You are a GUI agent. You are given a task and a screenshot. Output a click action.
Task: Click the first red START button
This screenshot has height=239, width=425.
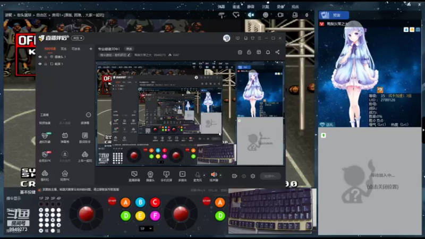[112, 201]
